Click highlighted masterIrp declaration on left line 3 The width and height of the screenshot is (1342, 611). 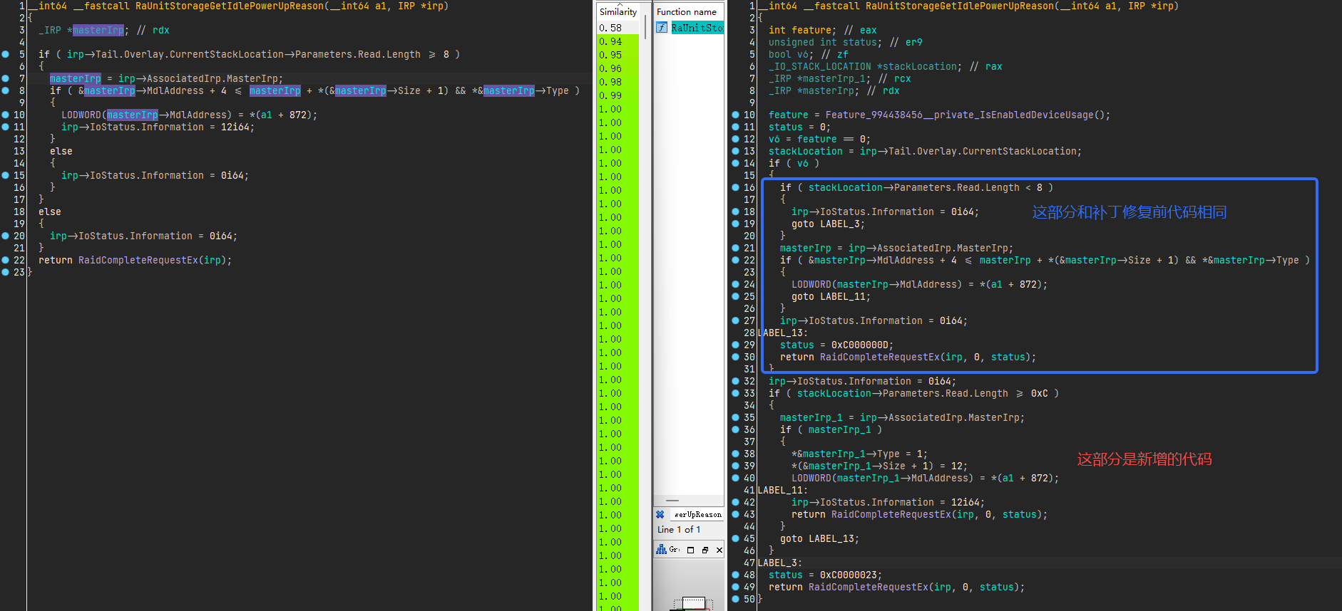coord(98,30)
